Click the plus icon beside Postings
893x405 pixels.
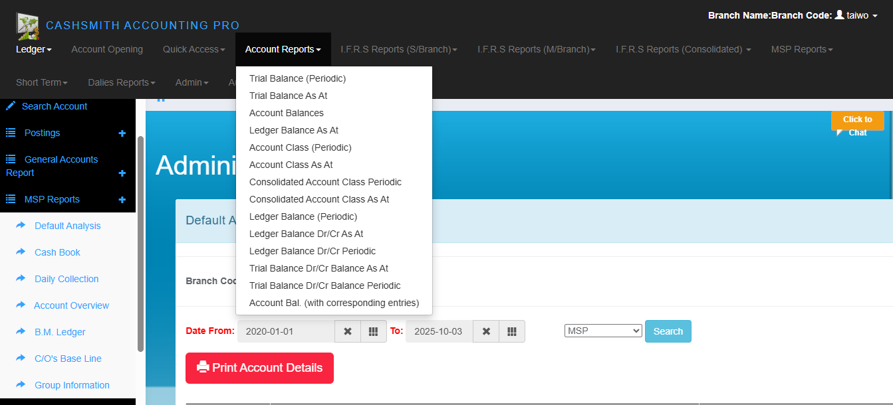(x=122, y=133)
